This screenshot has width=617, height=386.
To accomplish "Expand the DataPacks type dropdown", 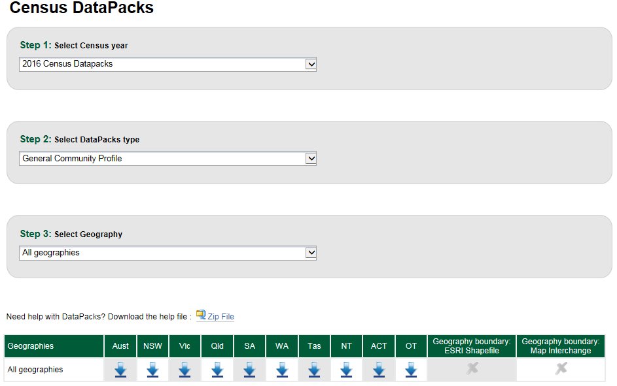I will point(167,158).
